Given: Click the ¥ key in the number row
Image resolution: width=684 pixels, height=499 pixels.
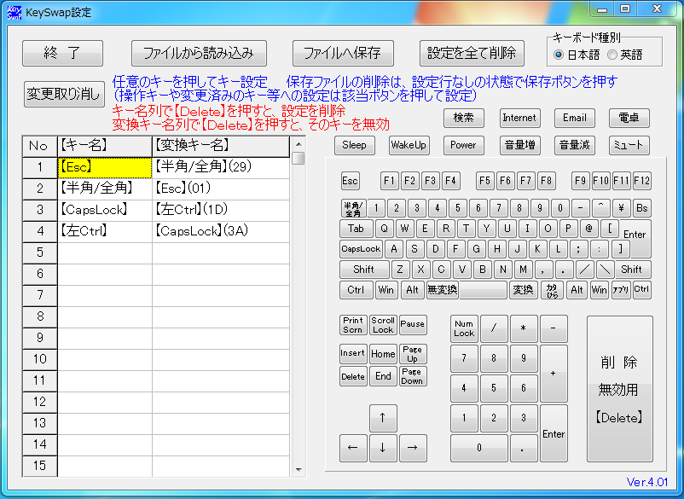Looking at the screenshot, I should (x=621, y=208).
